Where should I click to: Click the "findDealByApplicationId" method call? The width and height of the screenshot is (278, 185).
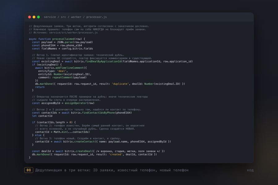[x=103, y=61]
